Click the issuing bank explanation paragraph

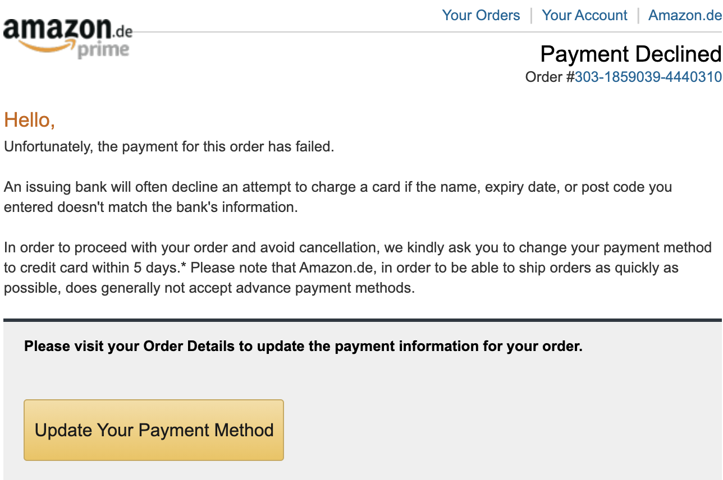[337, 197]
